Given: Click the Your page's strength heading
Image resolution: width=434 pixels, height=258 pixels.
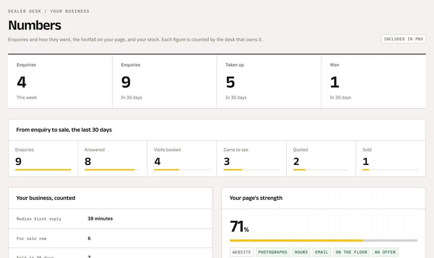Looking at the screenshot, I should point(256,198).
